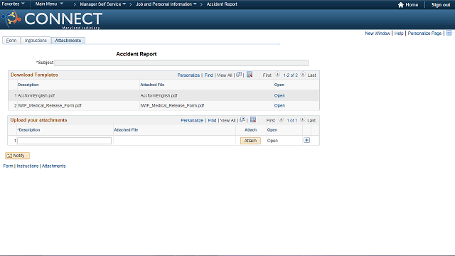This screenshot has height=256, width=455.
Task: Show previous row in Upload attachments grid
Action: pos(281,119)
